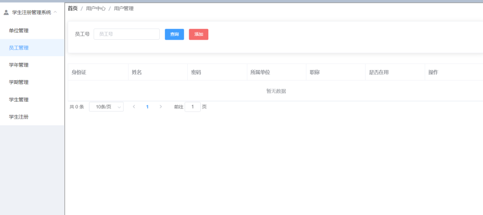Click the user avatar icon in sidebar header

coord(6,12)
